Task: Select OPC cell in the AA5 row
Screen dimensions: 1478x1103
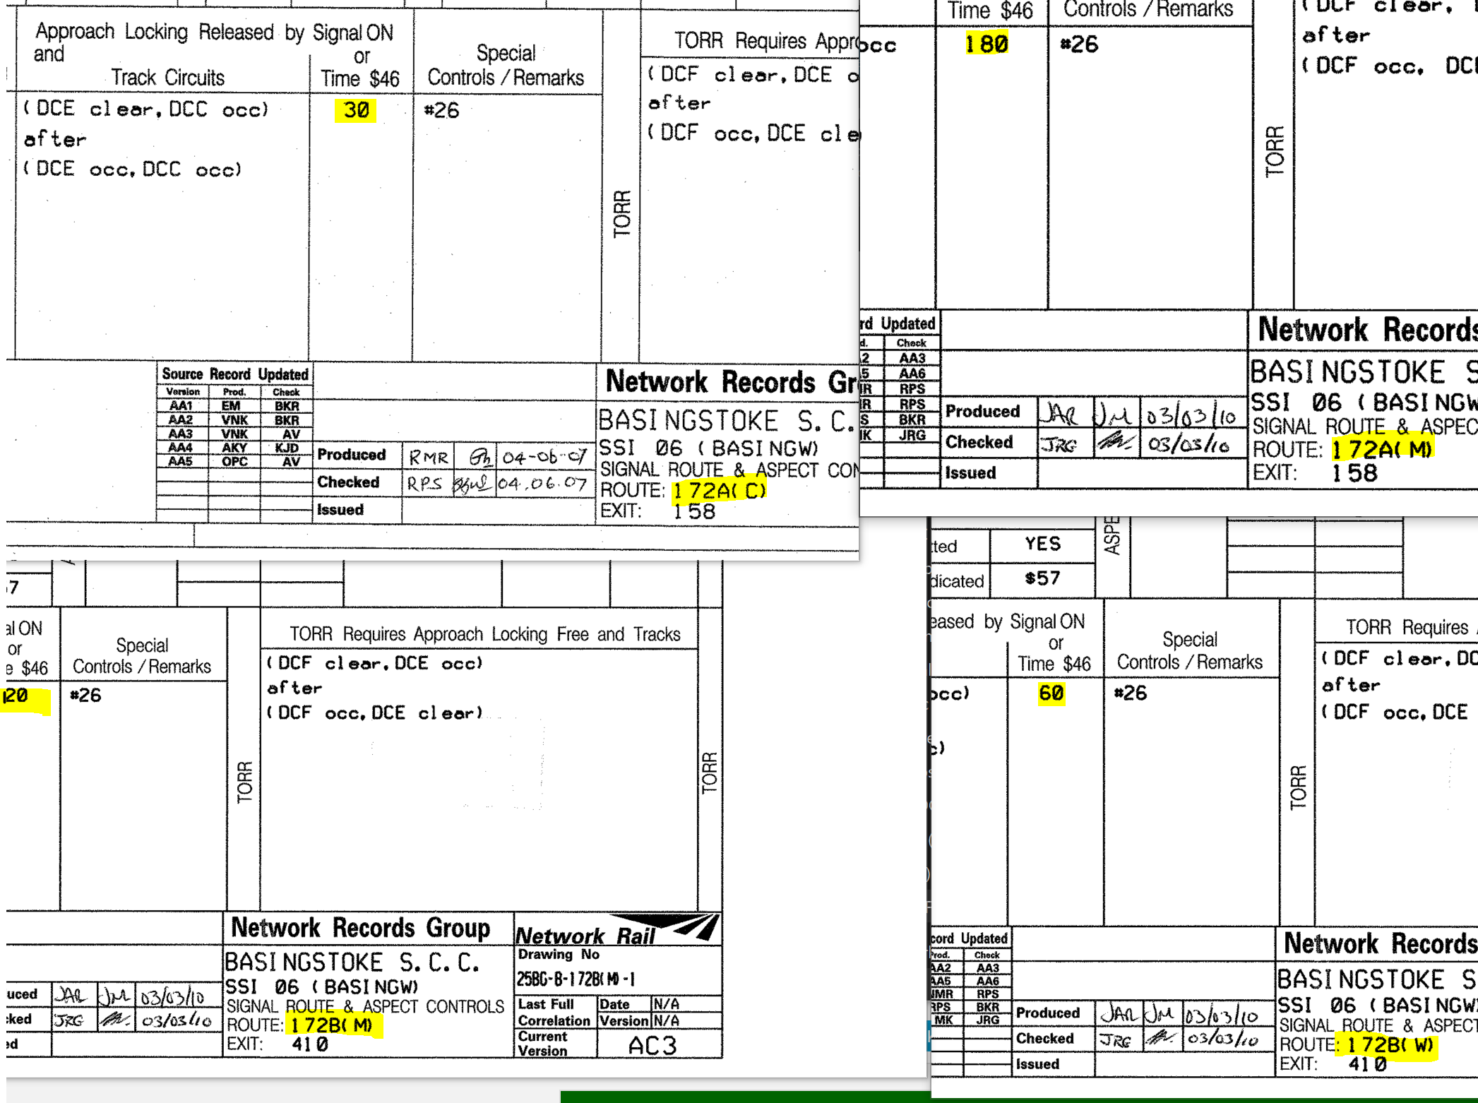Action: (234, 462)
